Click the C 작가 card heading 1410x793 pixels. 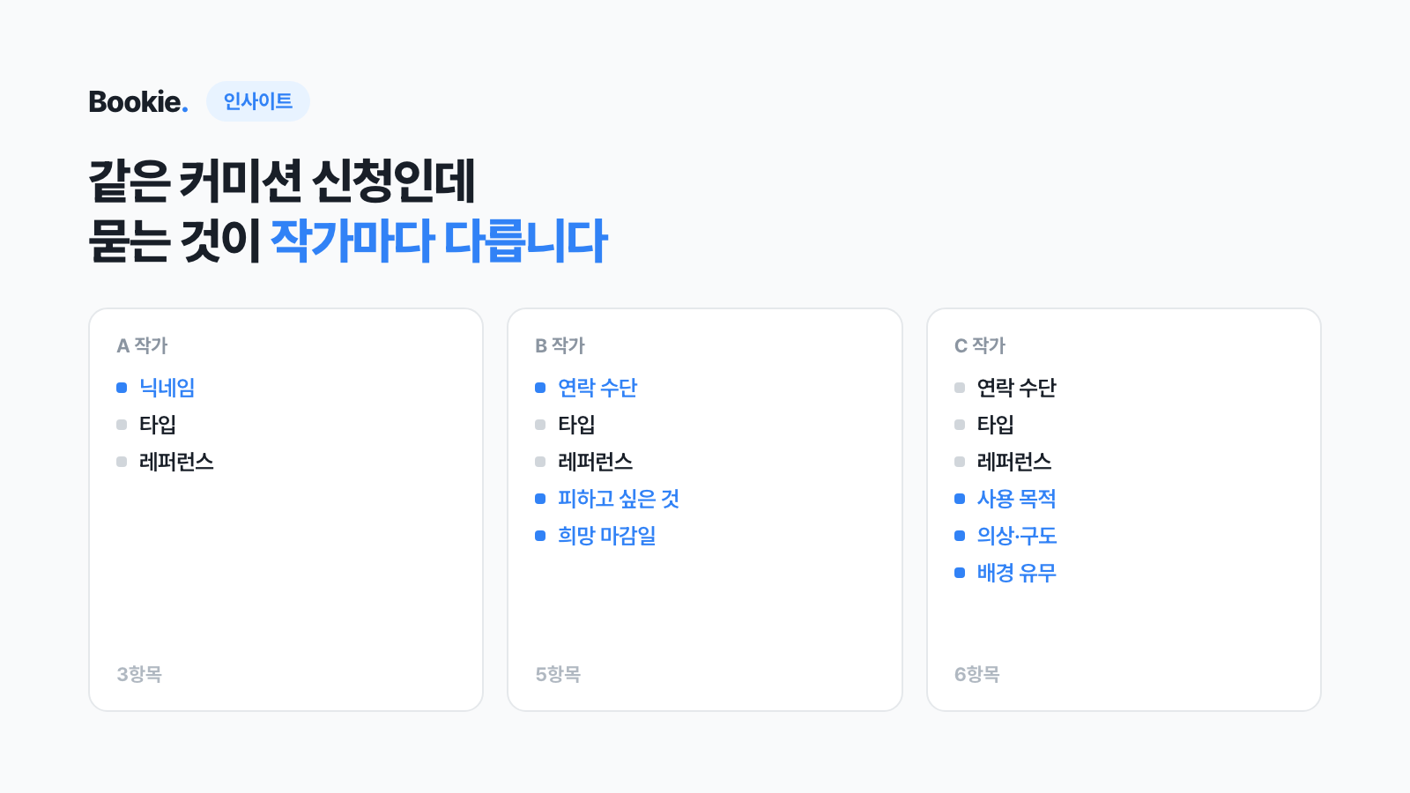pyautogui.click(x=980, y=345)
